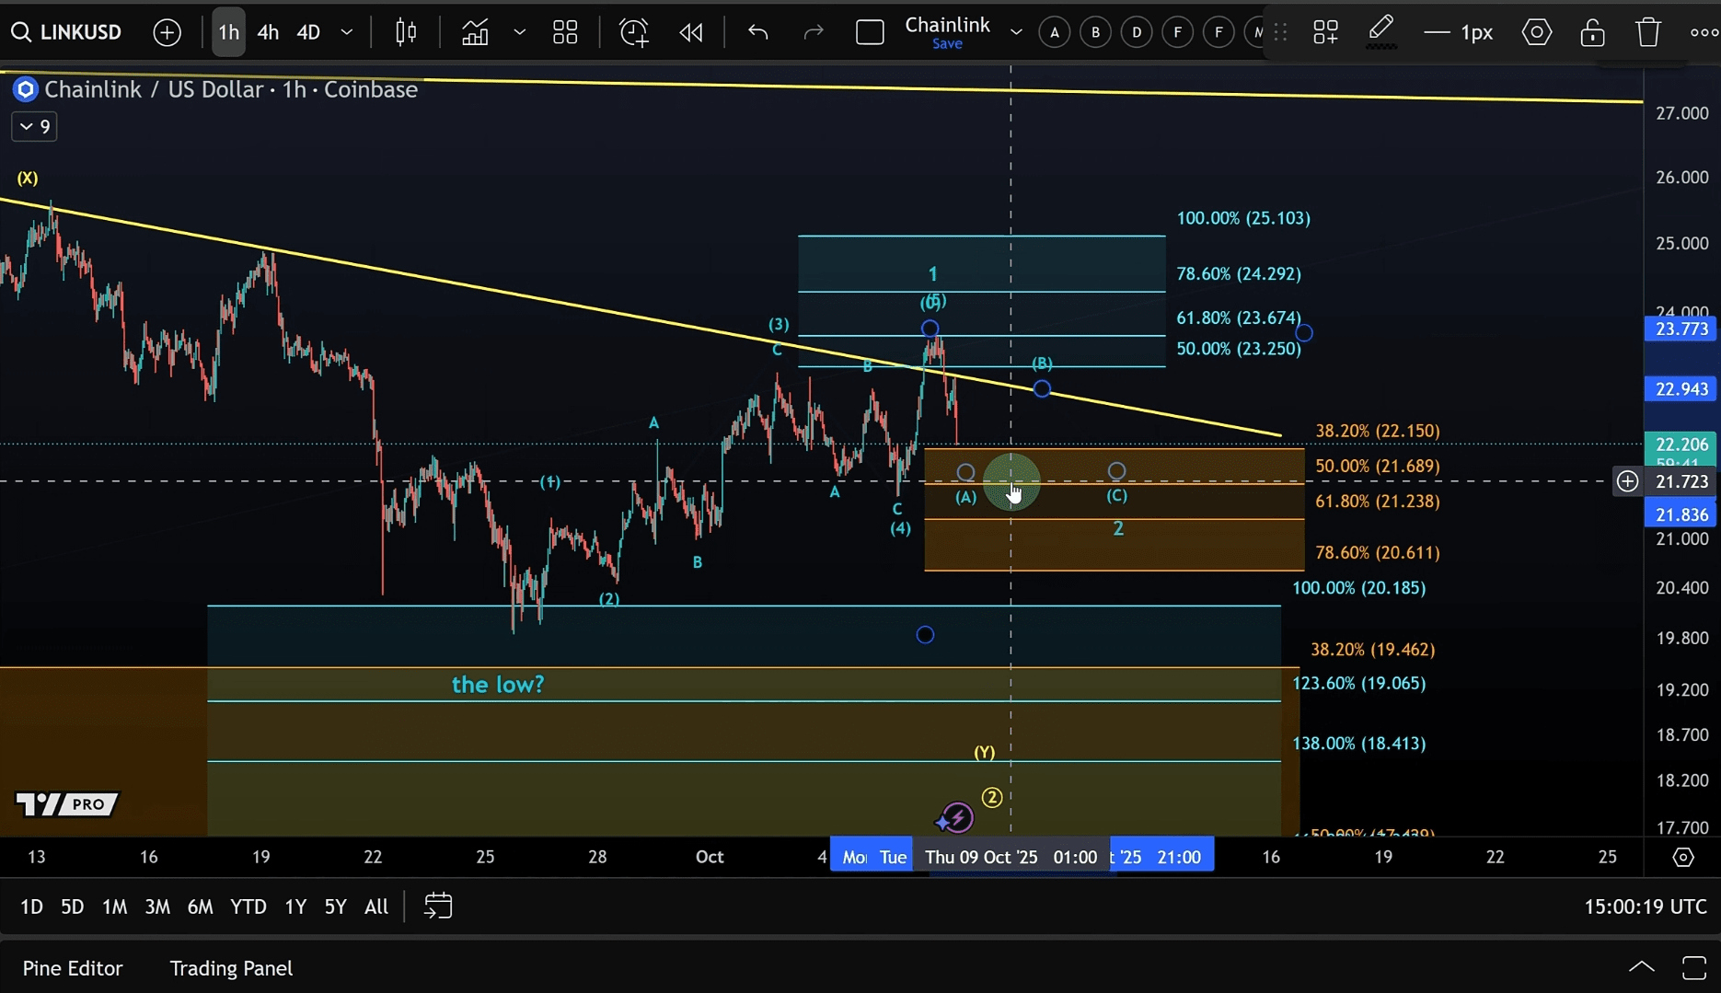Click the yellow (Y) wave label
Image resolution: width=1721 pixels, height=993 pixels.
[x=985, y=753]
